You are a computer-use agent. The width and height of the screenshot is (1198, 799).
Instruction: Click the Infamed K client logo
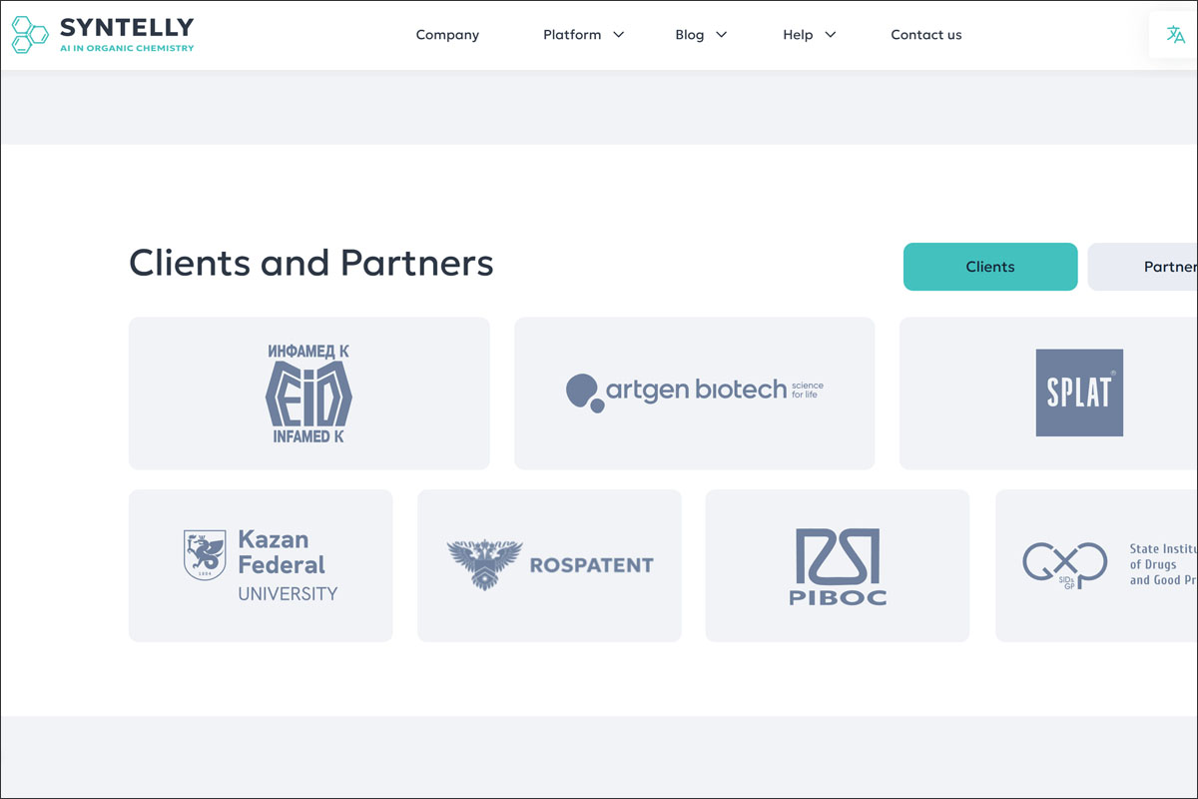tap(308, 394)
